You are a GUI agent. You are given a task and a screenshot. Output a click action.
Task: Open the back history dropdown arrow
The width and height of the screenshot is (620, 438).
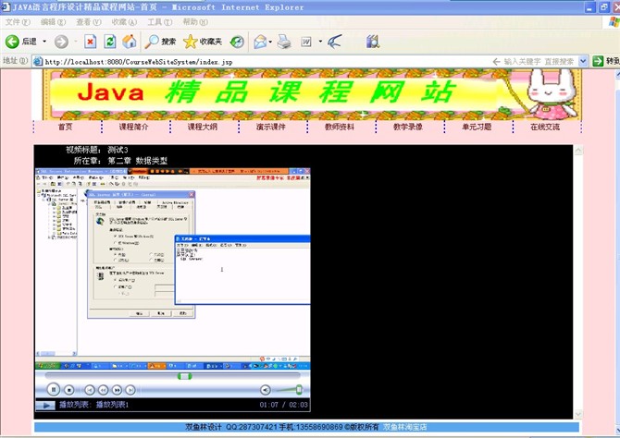pyautogui.click(x=44, y=41)
